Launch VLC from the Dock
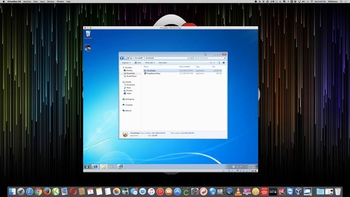350x197 pixels. pyautogui.click(x=238, y=192)
